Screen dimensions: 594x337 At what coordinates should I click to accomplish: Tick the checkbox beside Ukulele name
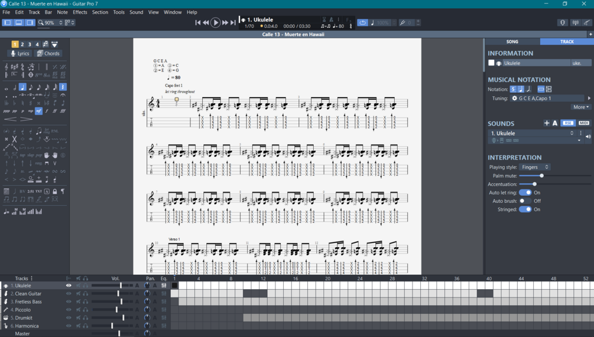click(x=491, y=63)
